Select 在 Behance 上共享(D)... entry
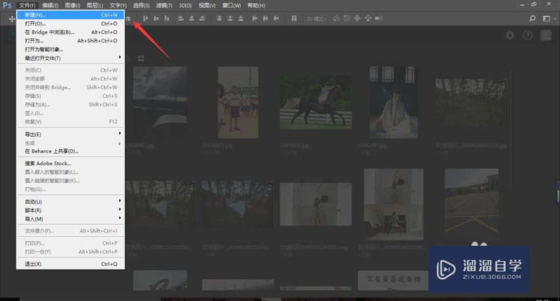Image resolution: width=560 pixels, height=301 pixels. point(71,151)
